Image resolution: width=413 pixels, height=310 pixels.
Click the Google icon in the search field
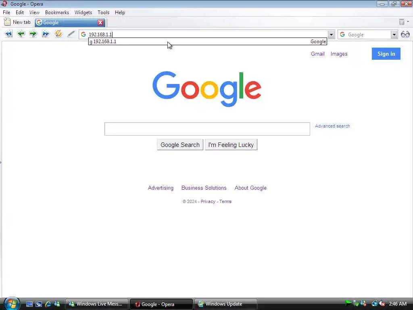click(x=342, y=34)
